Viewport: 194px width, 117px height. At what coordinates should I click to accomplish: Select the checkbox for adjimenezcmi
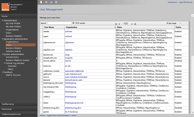[x=41, y=42]
